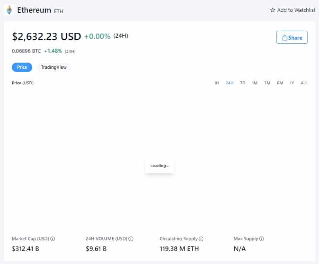This screenshot has height=264, width=319.
Task: Select the 1Y time range
Action: [x=292, y=83]
